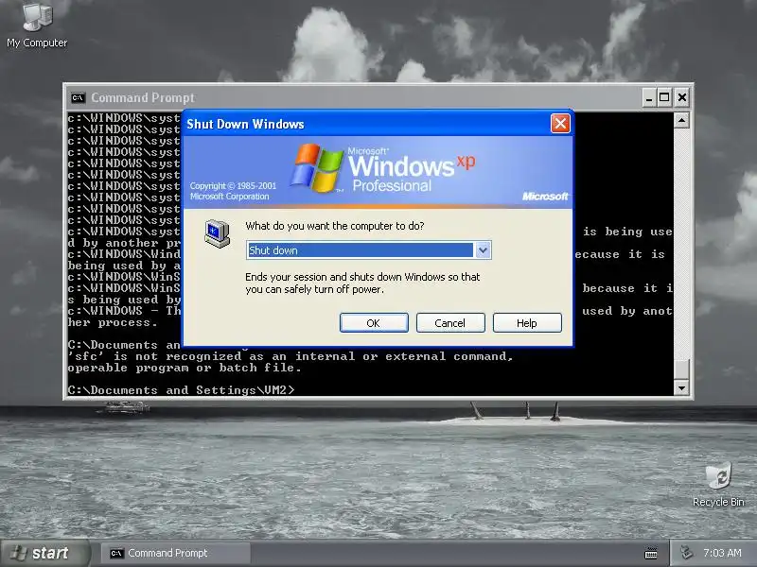The height and width of the screenshot is (567, 757).
Task: Click the 7:03 AM clock
Action: click(722, 553)
